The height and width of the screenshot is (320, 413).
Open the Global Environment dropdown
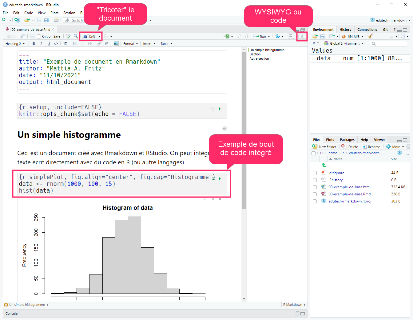tap(344, 43)
